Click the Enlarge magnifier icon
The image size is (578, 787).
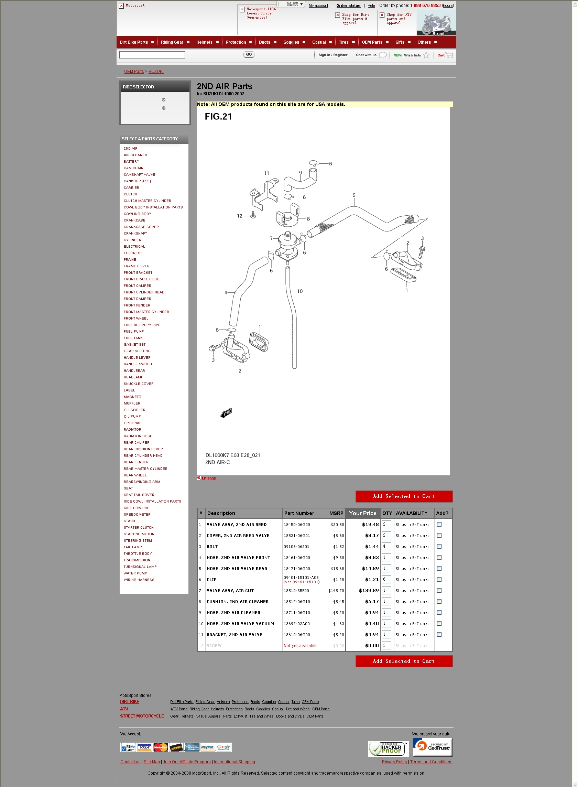[x=199, y=478]
